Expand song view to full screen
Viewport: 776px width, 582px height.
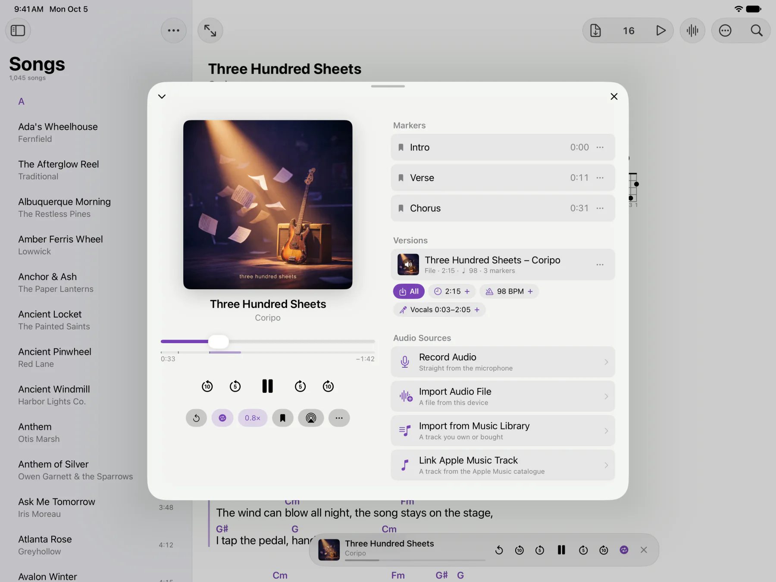[x=210, y=31]
